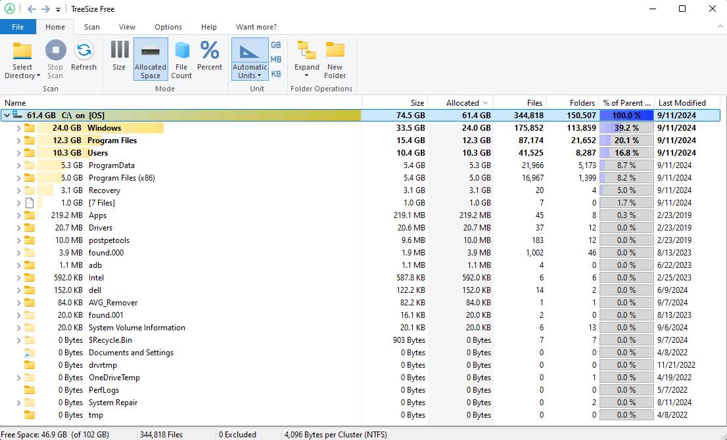Image resolution: width=727 pixels, height=440 pixels.
Task: Sort by Last Modified column header
Action: pyautogui.click(x=682, y=103)
